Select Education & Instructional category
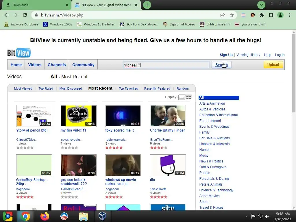296x222 pixels. click(219, 115)
